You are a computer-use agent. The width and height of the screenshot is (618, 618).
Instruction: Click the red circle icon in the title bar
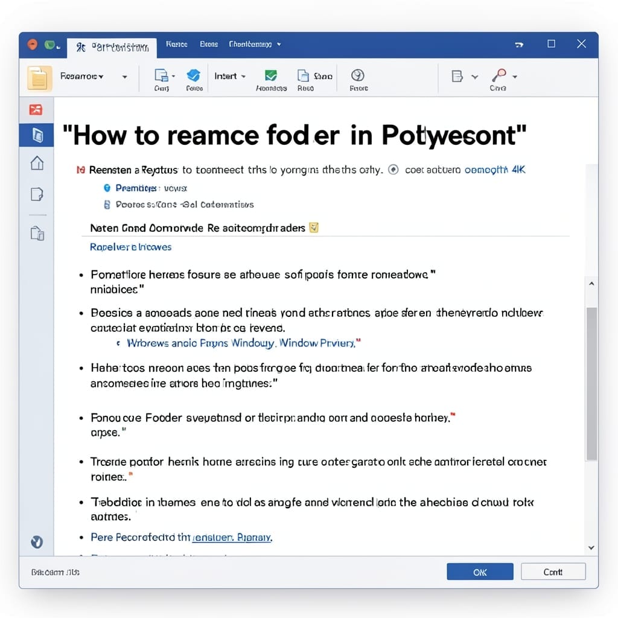33,44
